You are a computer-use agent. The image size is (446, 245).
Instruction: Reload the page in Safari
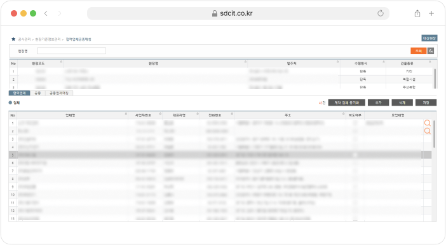coord(381,13)
